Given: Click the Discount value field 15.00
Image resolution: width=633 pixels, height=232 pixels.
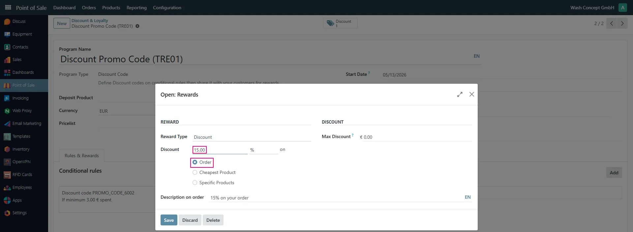Looking at the screenshot, I should tap(220, 150).
